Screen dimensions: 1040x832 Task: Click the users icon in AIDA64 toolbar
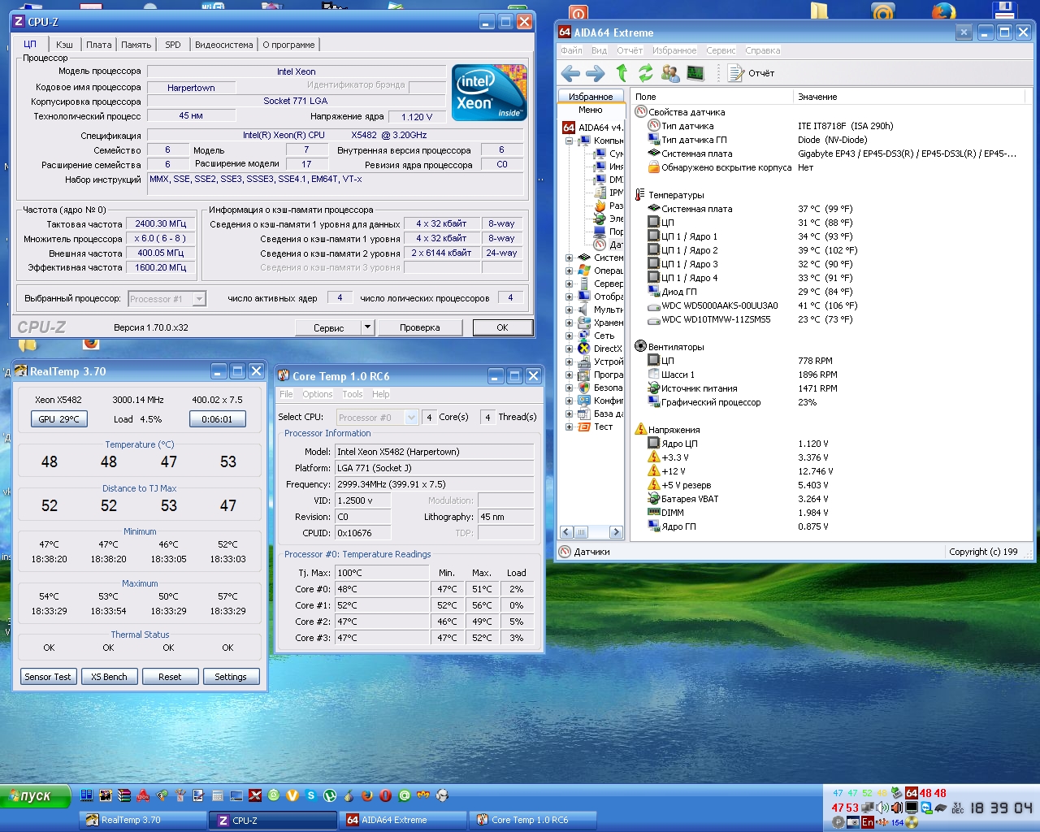click(x=670, y=74)
